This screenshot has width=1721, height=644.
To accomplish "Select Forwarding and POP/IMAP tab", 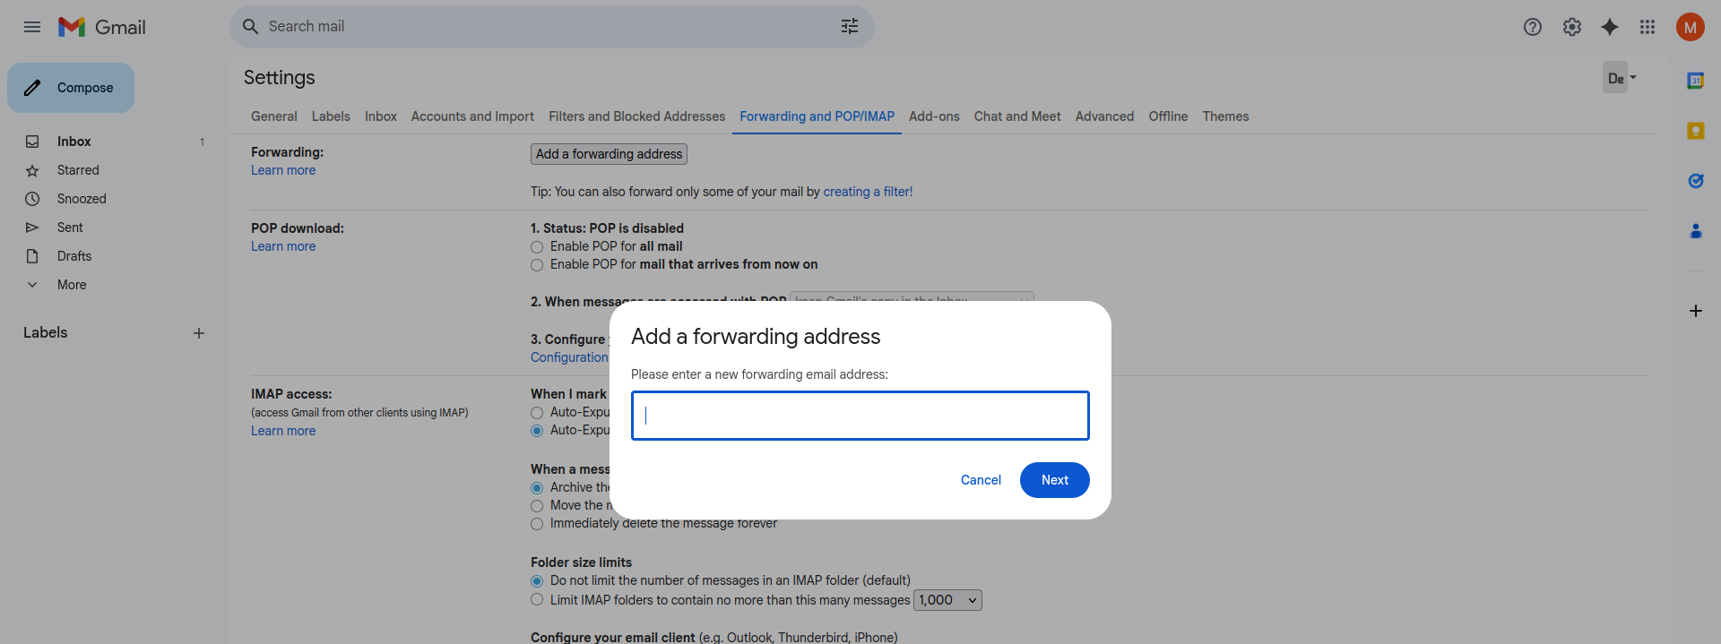I will [817, 116].
